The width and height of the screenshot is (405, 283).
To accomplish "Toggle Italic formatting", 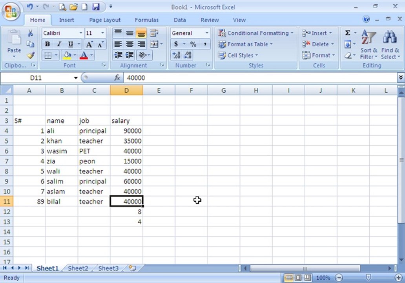I will 59,44.
